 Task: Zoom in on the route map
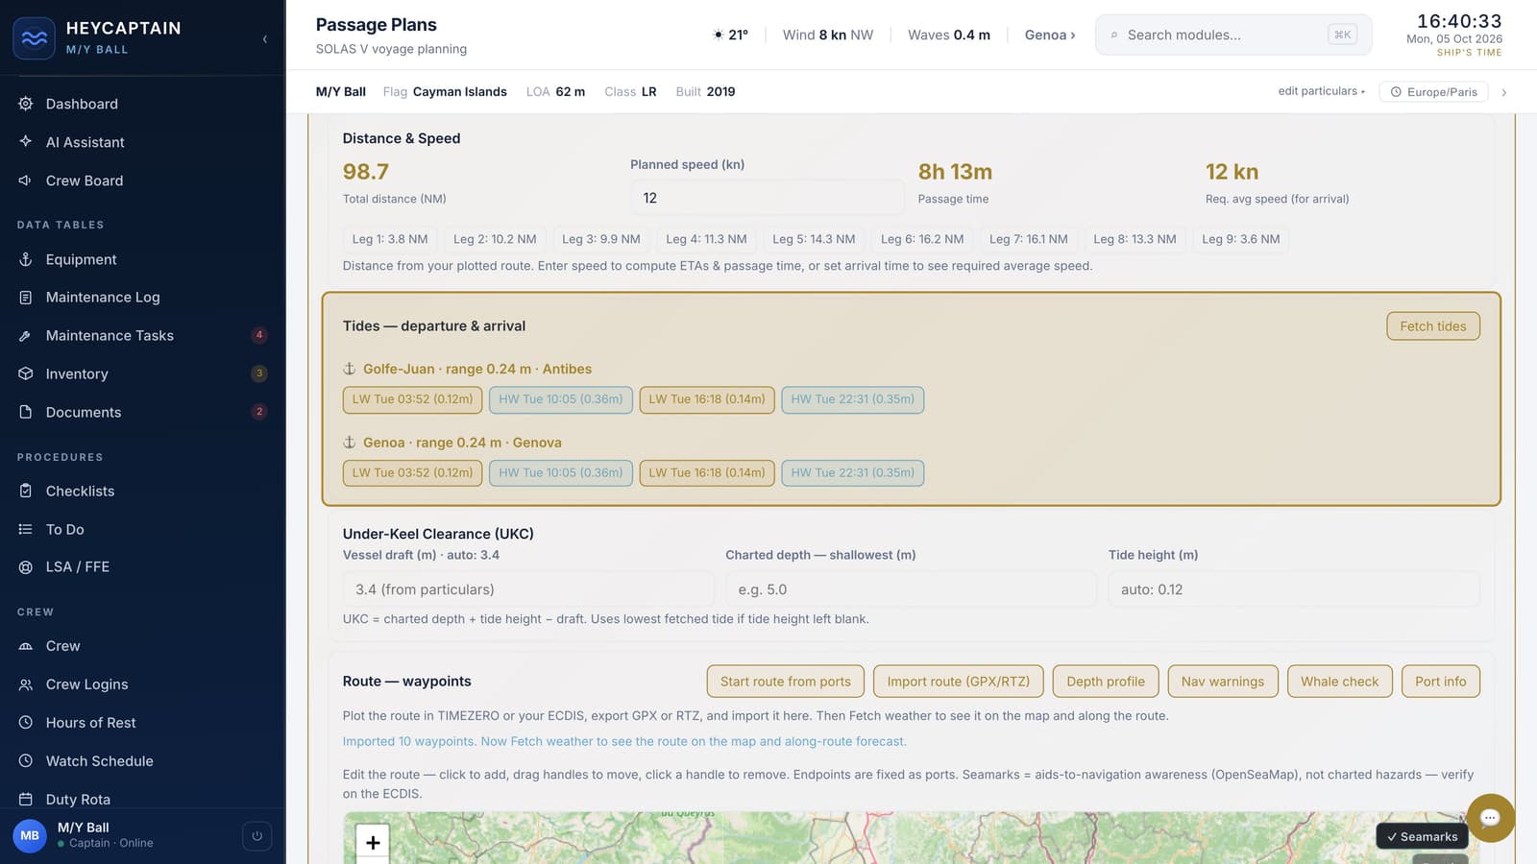[373, 842]
